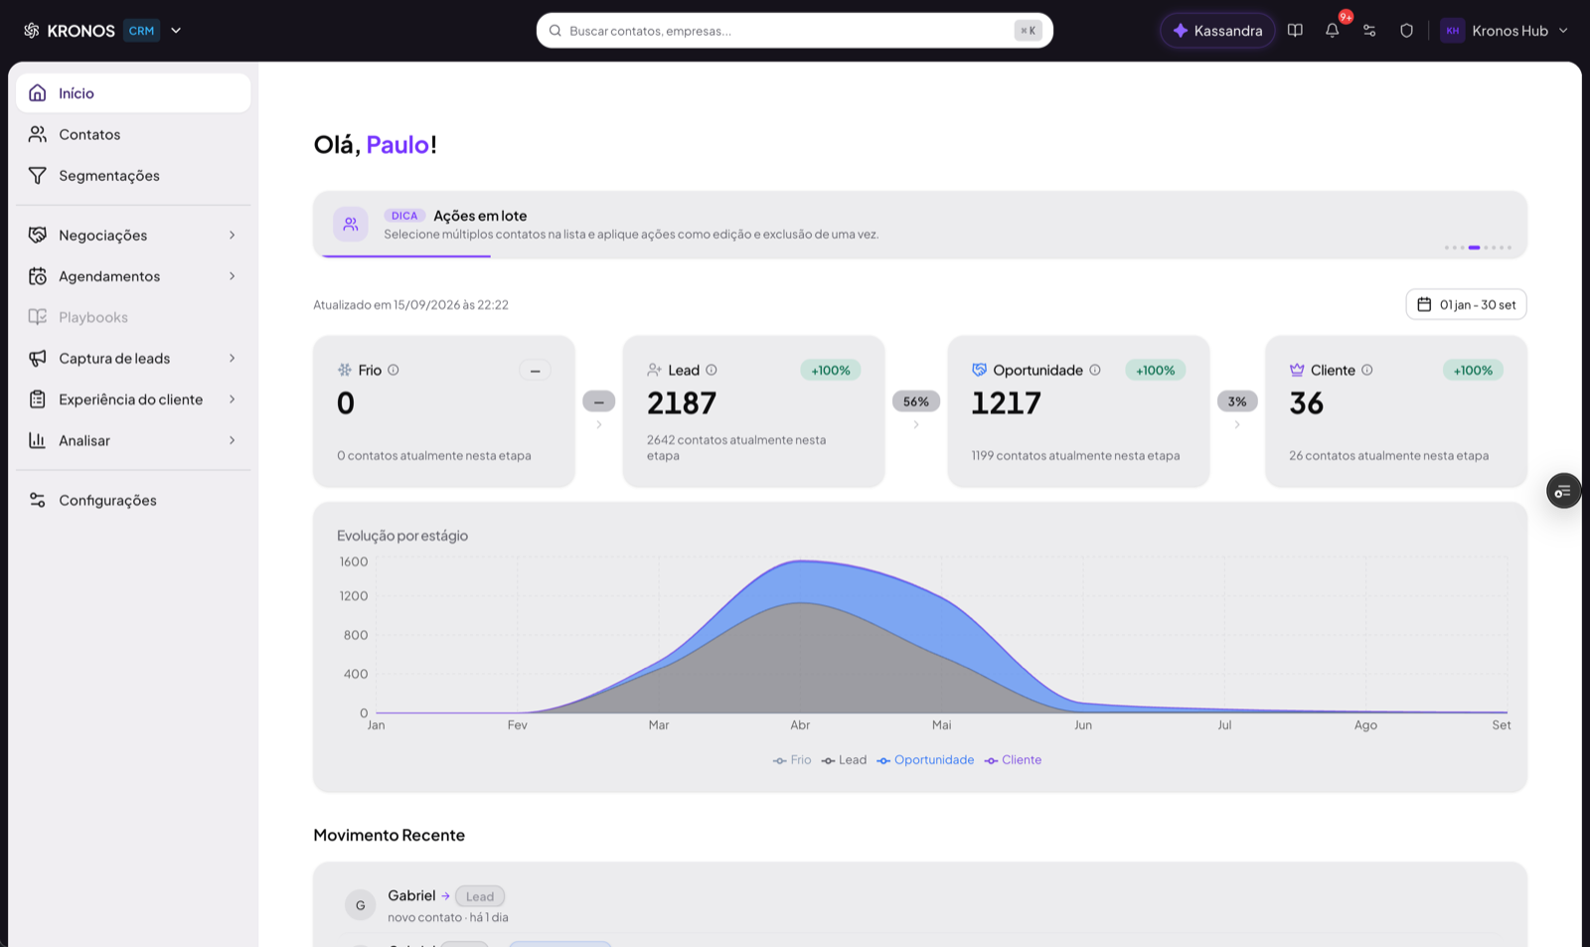Click the shield icon in top bar
The height and width of the screenshot is (947, 1590).
click(x=1406, y=31)
